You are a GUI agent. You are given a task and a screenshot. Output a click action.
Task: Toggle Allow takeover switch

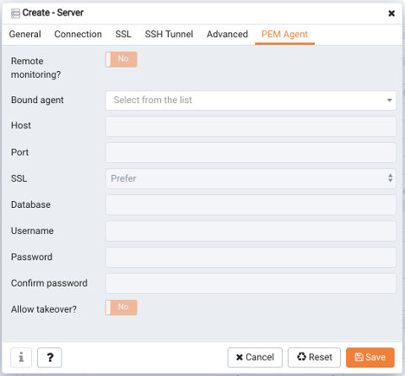(x=121, y=308)
